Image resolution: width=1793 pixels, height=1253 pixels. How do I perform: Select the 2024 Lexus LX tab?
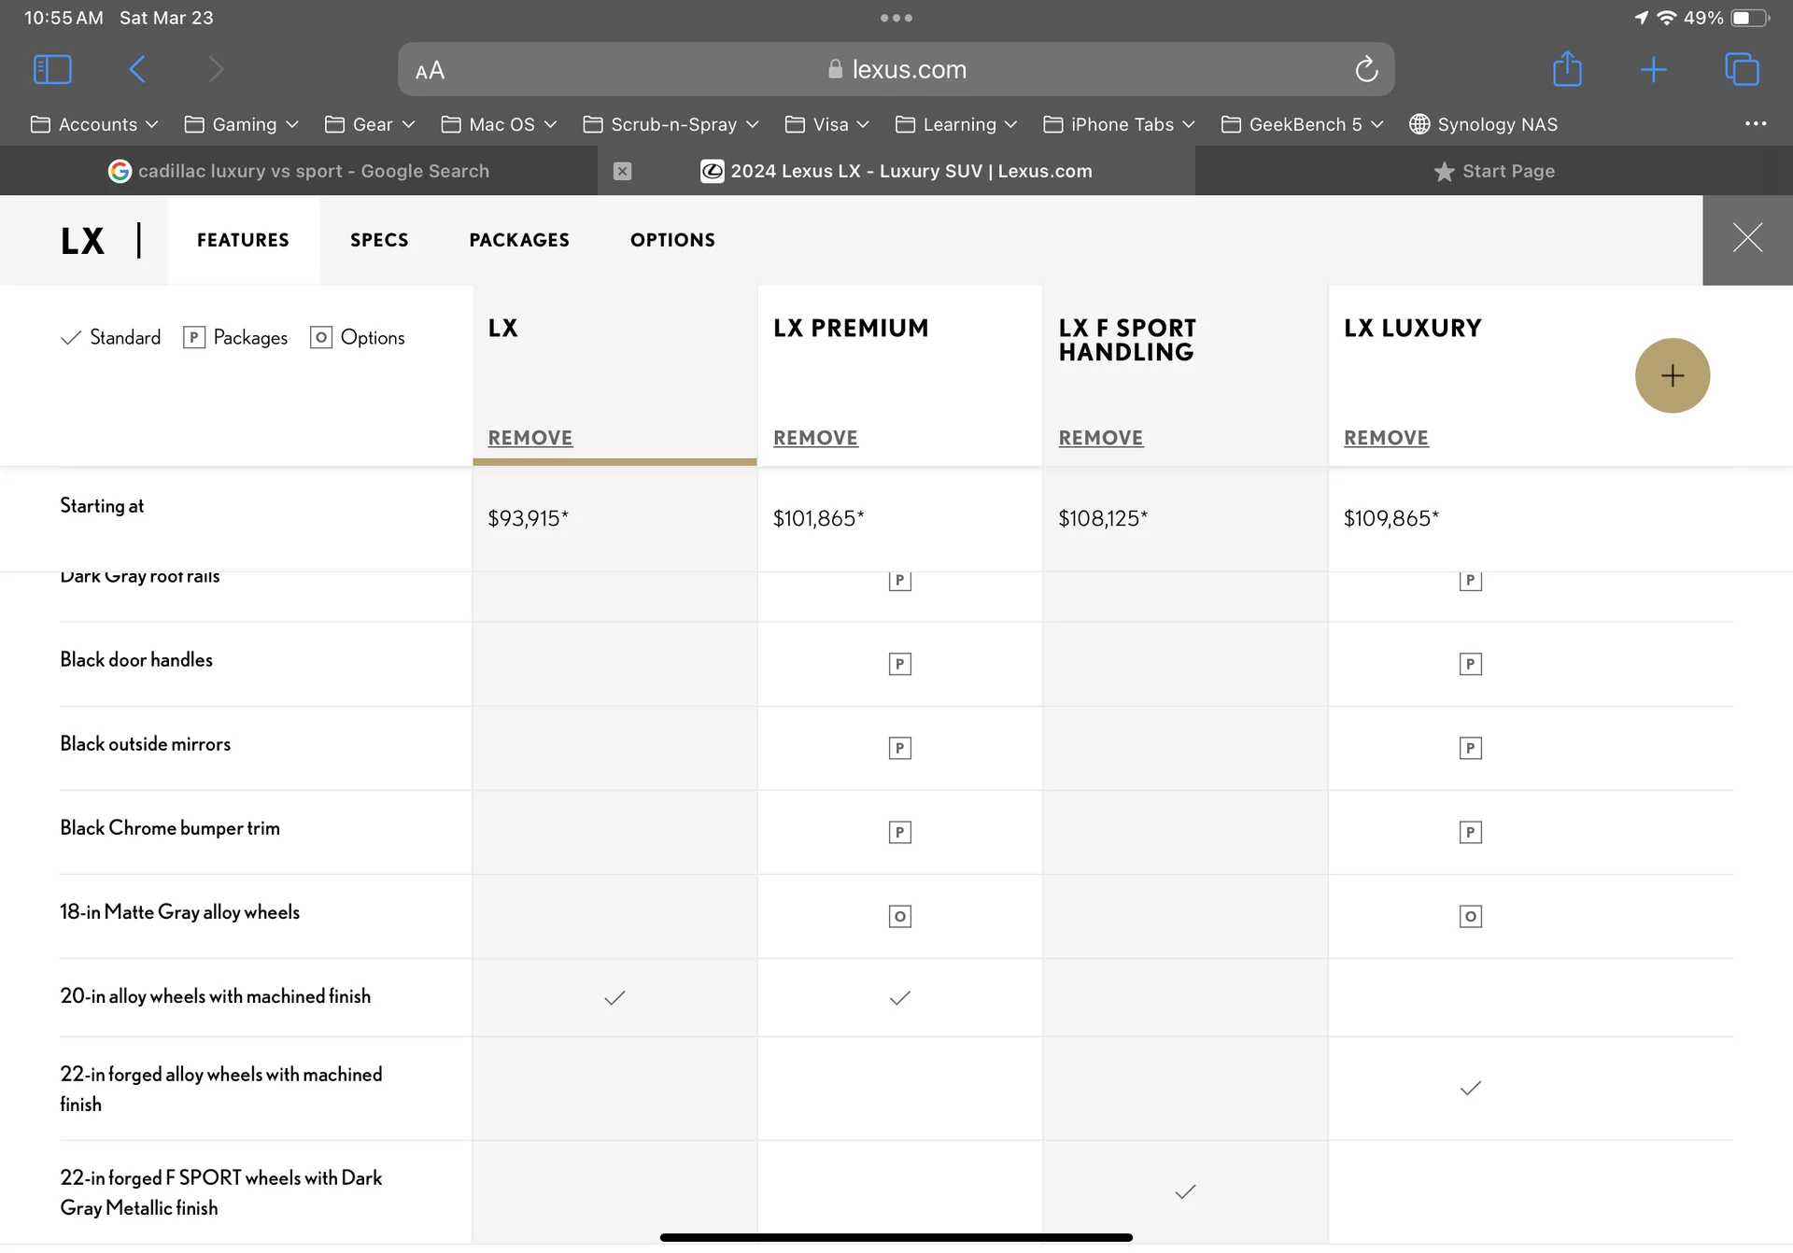click(896, 171)
